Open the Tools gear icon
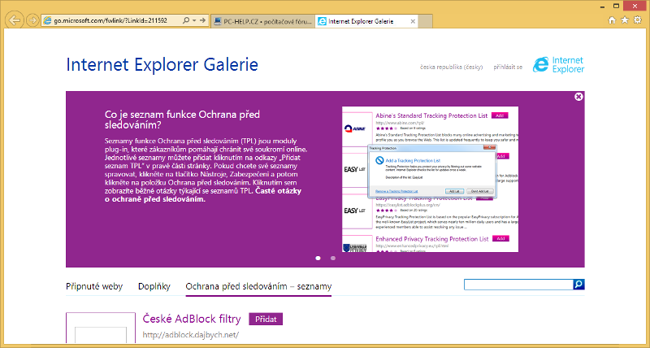This screenshot has height=348, width=650. coord(639,19)
